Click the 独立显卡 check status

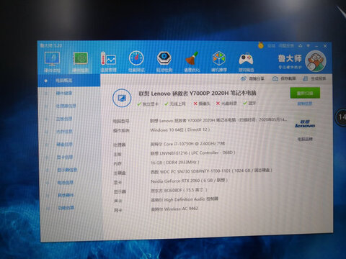click(x=148, y=104)
